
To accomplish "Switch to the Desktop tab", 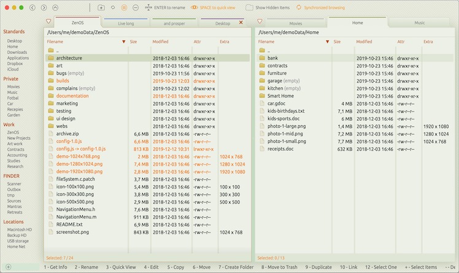I will tap(223, 23).
